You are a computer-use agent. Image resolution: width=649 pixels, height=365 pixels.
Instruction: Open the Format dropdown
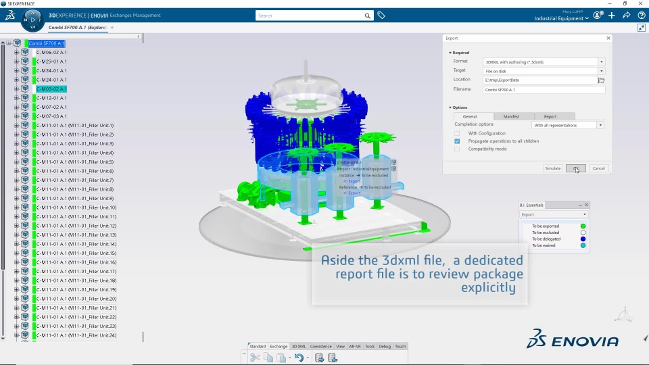[602, 62]
